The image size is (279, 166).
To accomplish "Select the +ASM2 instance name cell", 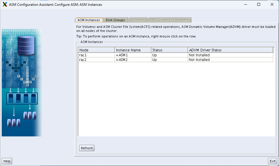I will (133, 60).
